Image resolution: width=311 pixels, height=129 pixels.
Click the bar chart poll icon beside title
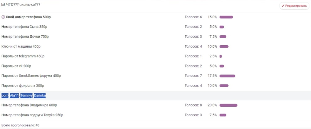[3, 4]
